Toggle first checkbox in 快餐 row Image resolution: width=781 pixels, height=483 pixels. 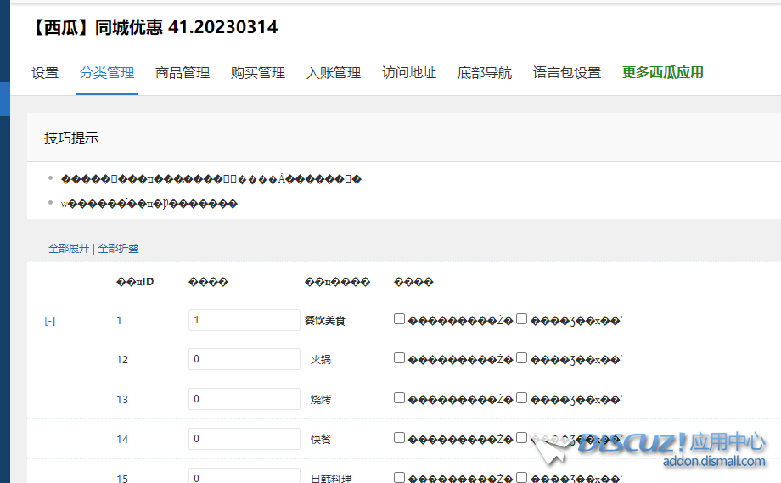click(400, 438)
